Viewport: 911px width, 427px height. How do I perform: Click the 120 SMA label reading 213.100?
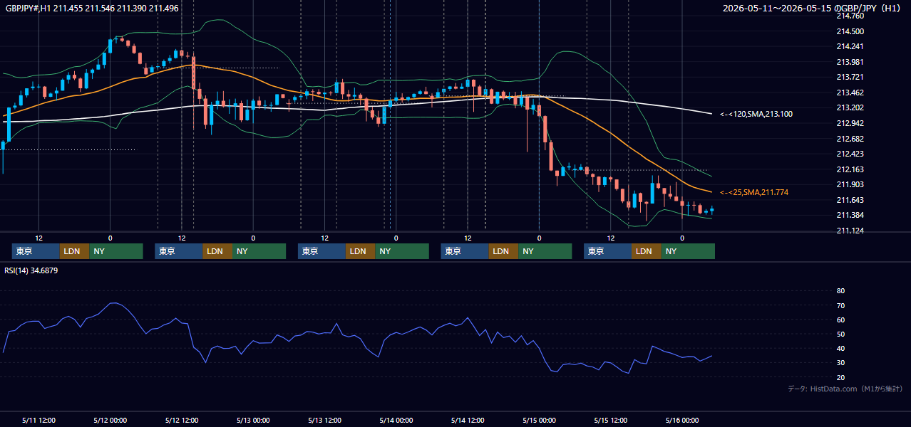(756, 114)
